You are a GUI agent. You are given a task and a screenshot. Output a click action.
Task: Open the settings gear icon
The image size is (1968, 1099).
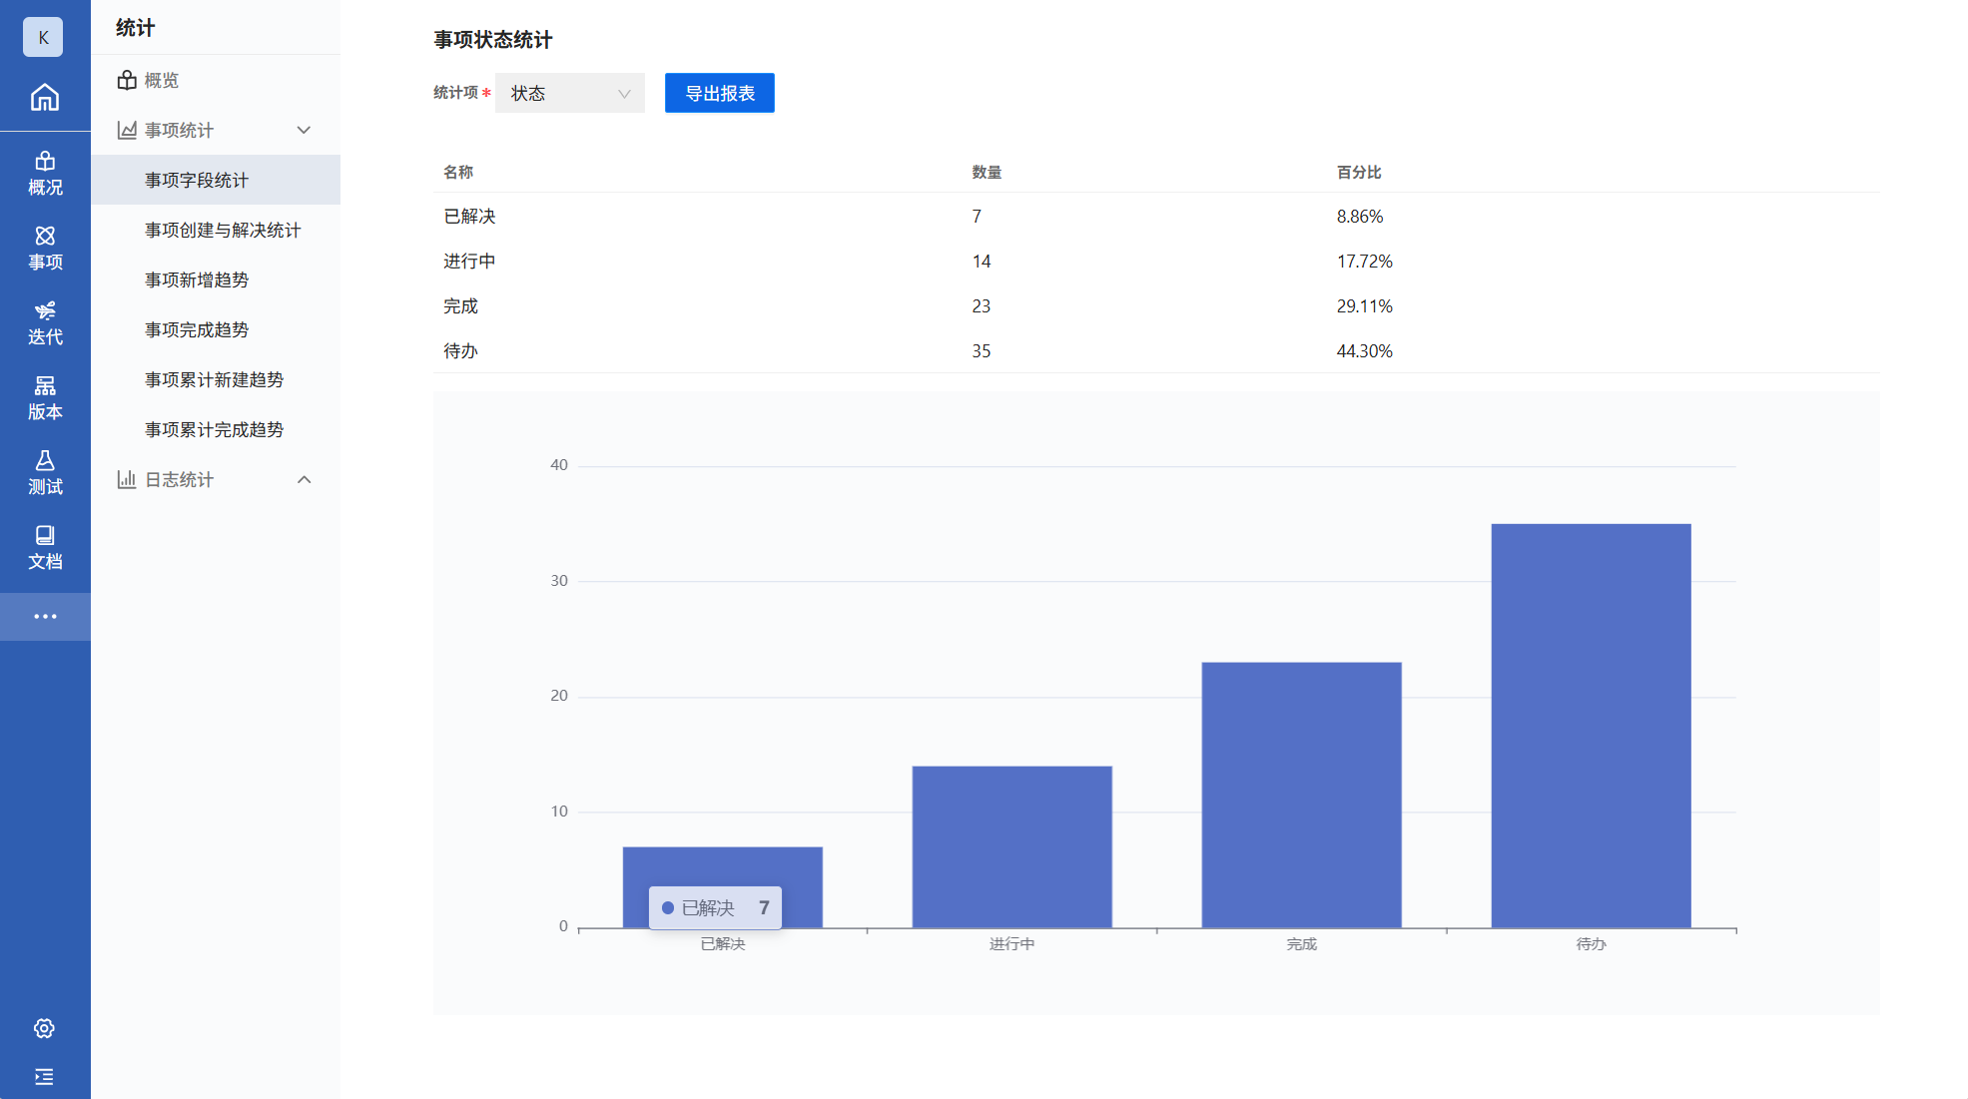point(44,1028)
